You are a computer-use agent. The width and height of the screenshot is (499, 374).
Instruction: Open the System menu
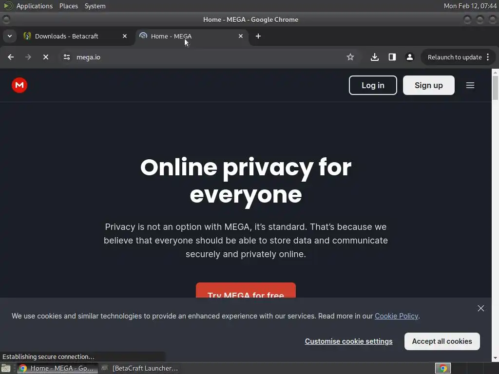(95, 6)
